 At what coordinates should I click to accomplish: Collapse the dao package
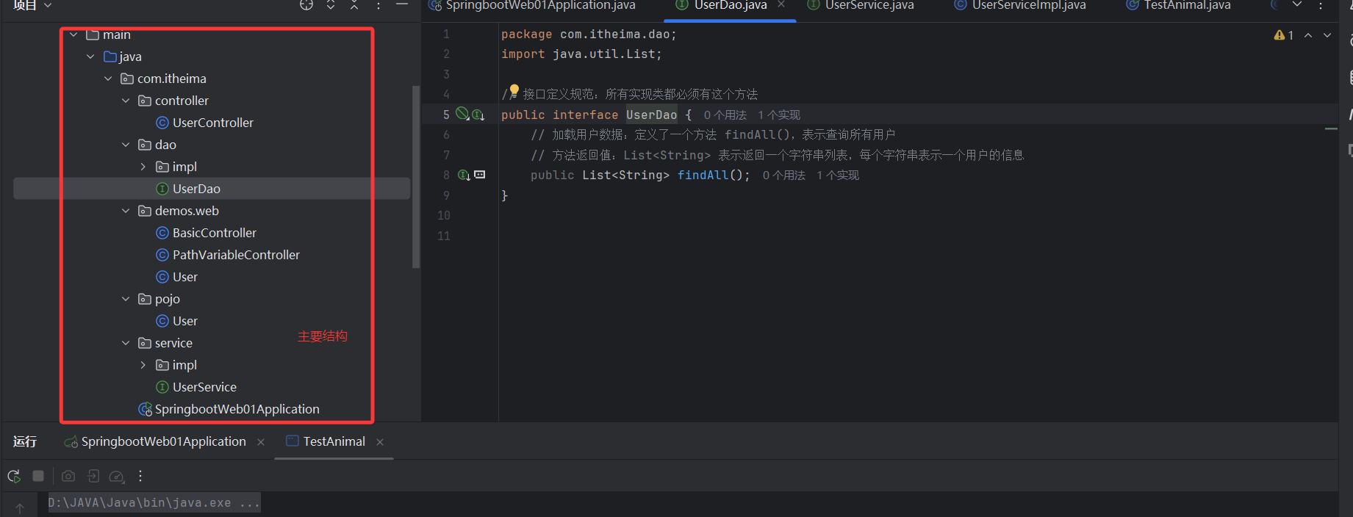click(x=126, y=145)
